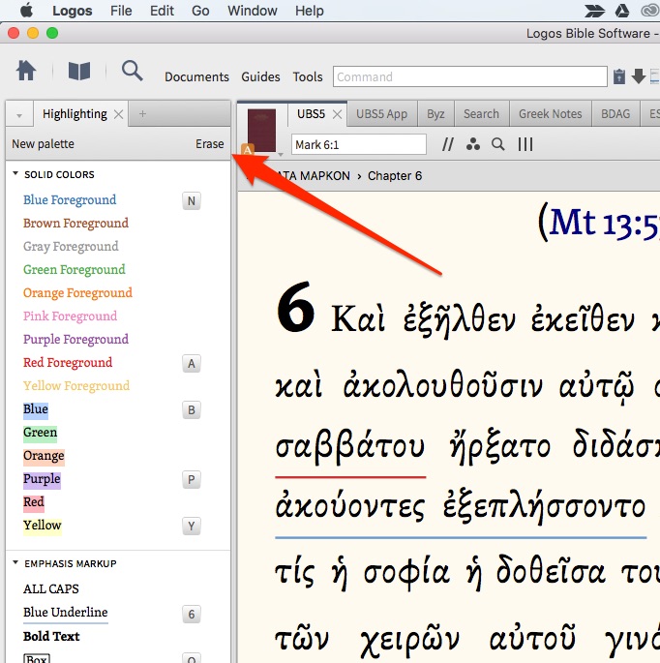Select the Yellow highlight style
The image size is (660, 663).
coord(42,526)
